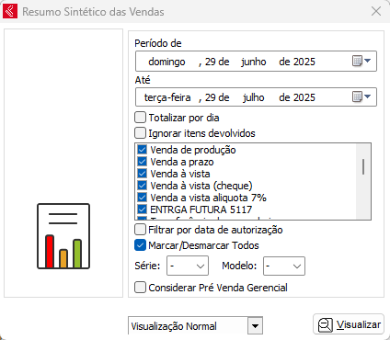Uncheck Venda de produção
The height and width of the screenshot is (340, 390).
tap(142, 150)
